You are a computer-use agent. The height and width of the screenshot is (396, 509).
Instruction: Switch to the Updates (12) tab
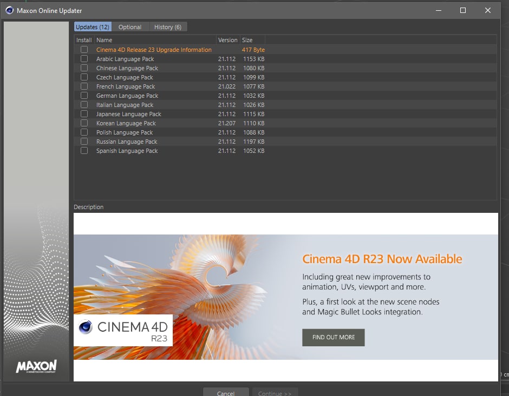click(93, 27)
